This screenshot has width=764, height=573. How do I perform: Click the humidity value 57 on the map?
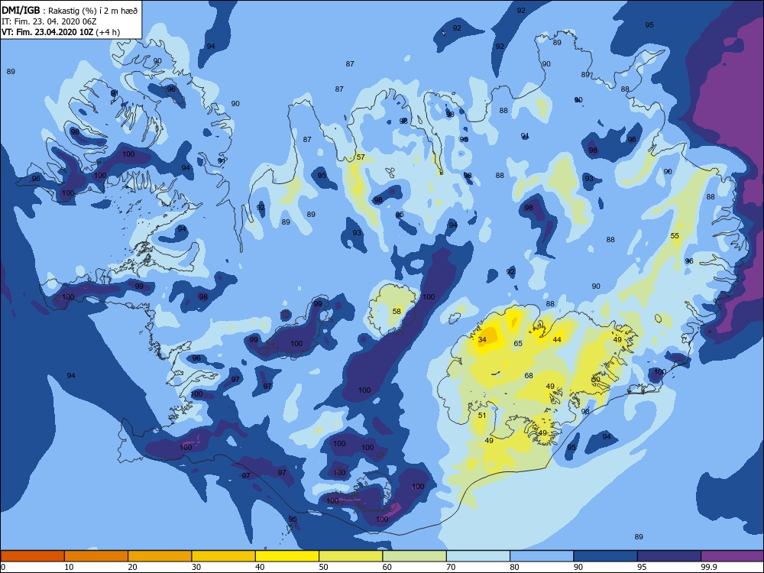point(361,157)
